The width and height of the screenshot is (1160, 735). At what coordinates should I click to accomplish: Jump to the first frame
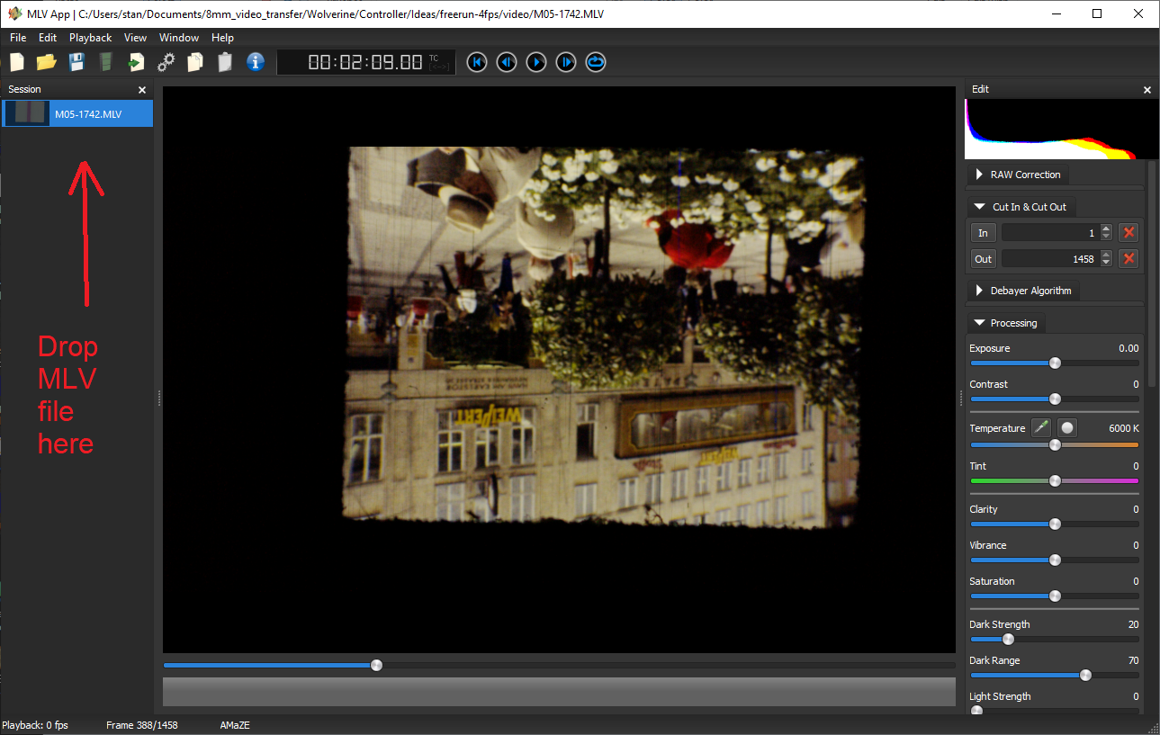point(476,62)
